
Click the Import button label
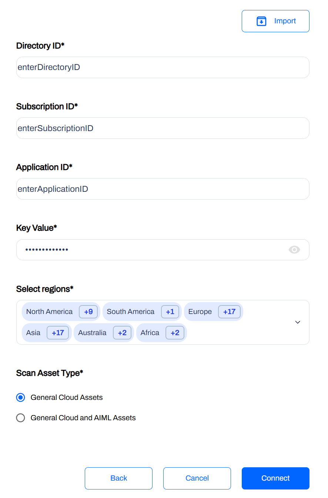[285, 21]
